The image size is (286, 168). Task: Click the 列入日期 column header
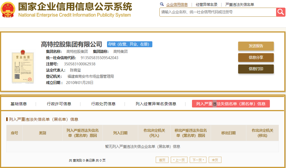(x=120, y=133)
